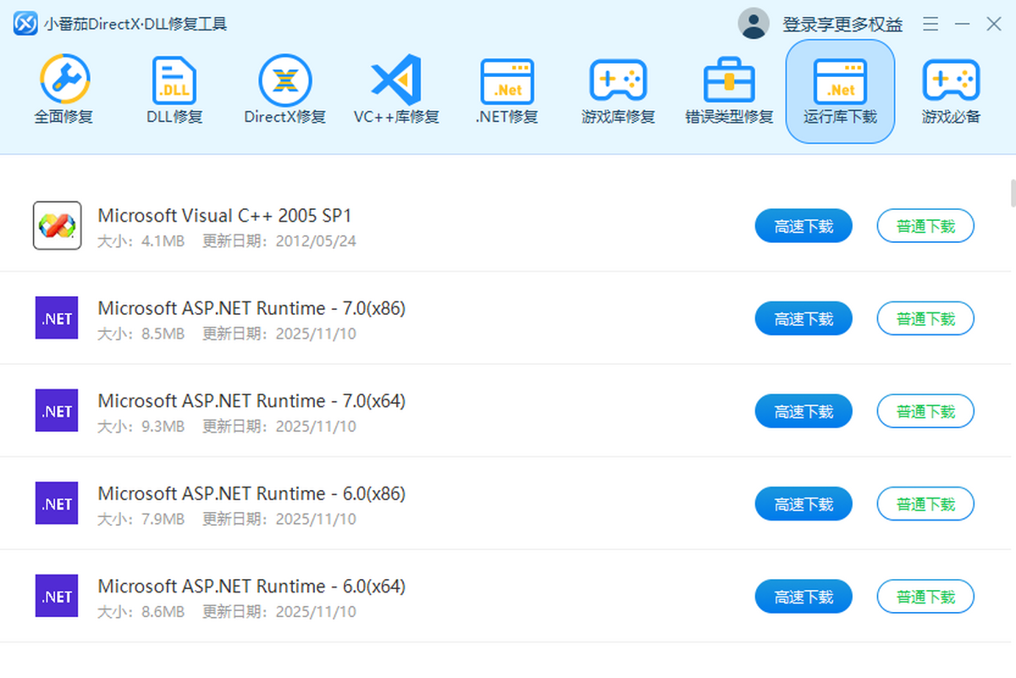This screenshot has width=1016, height=678.
Task: Click the user avatar icon
Action: (x=754, y=24)
